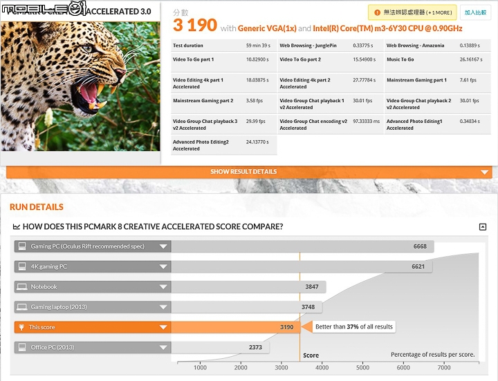This screenshot has width=498, height=381.
Task: Click the Test duration label
Action: coord(187,46)
